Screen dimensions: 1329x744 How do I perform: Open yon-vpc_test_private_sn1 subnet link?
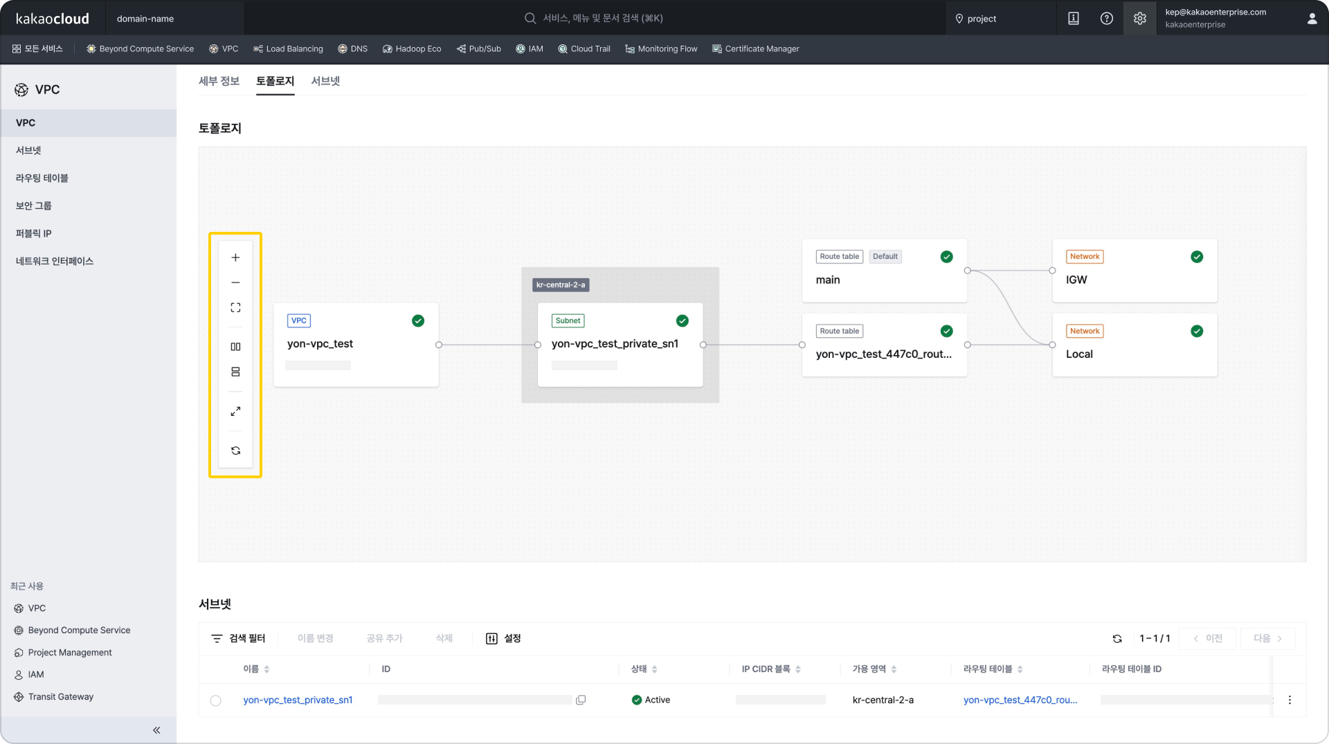tap(298, 700)
